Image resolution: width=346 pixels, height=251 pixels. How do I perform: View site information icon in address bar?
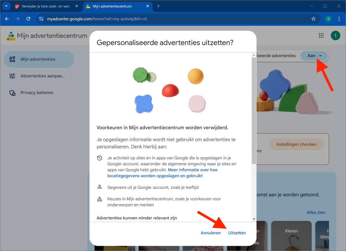pyautogui.click(x=41, y=19)
